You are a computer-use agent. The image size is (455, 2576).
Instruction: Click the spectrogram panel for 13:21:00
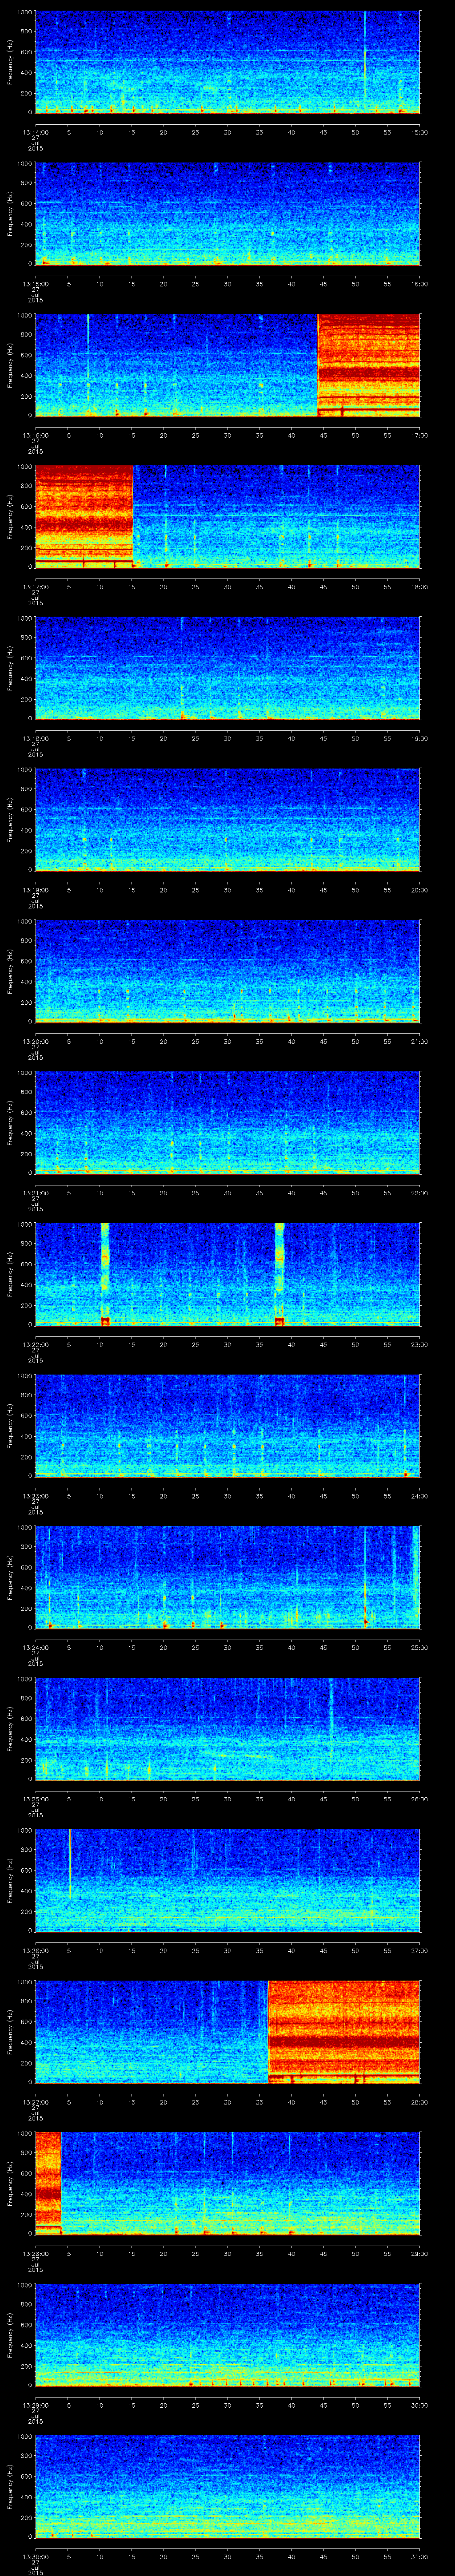coord(227,1123)
